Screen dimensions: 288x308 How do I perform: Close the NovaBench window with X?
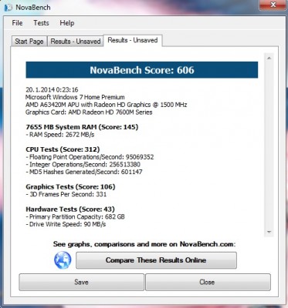pos(273,5)
